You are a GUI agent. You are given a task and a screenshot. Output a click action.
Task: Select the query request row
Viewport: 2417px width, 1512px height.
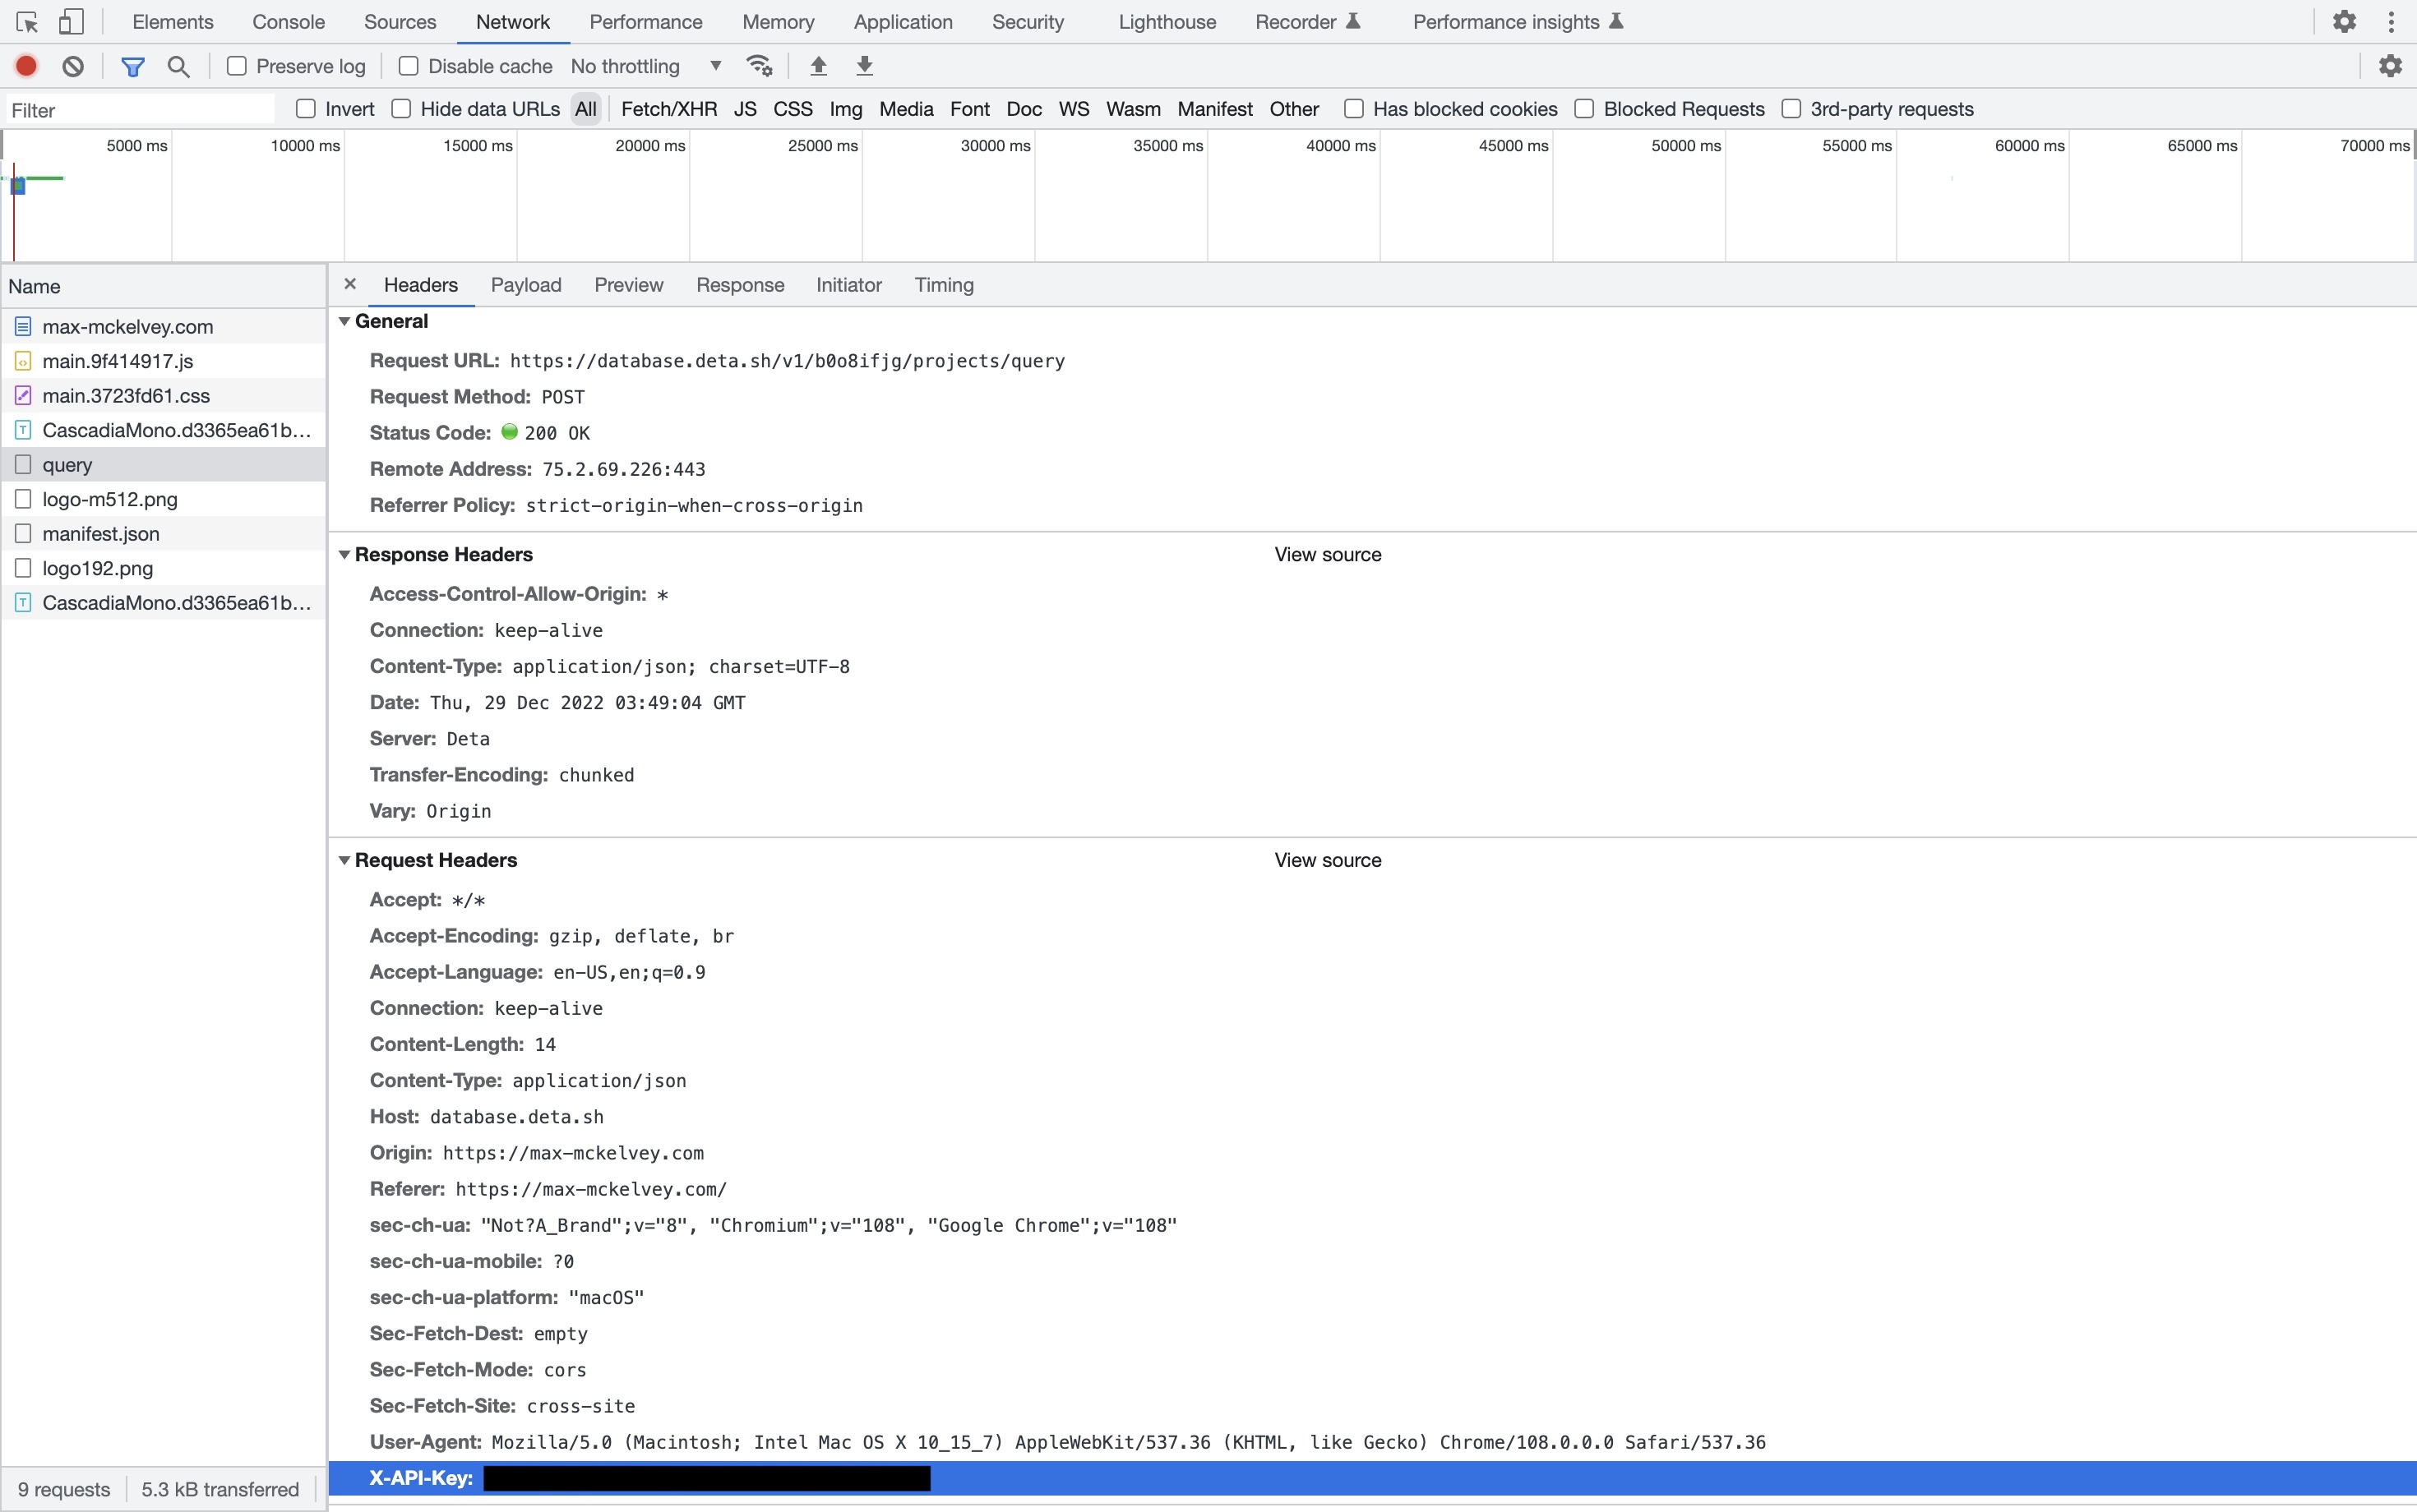(x=164, y=464)
